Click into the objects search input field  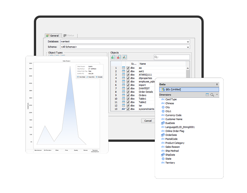coord(172,57)
